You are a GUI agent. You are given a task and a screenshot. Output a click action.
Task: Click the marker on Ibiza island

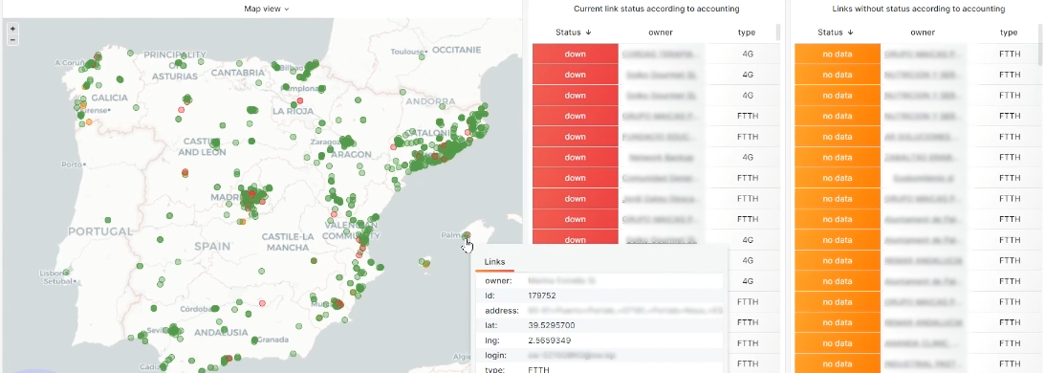[x=425, y=264]
